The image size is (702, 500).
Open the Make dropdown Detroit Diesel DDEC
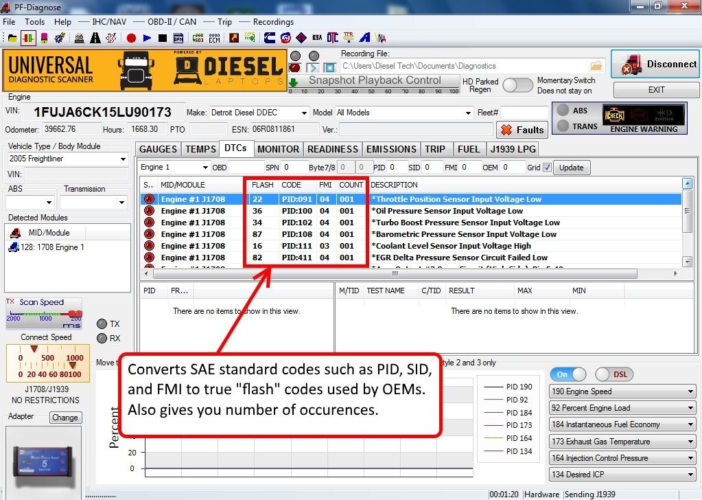pos(258,113)
